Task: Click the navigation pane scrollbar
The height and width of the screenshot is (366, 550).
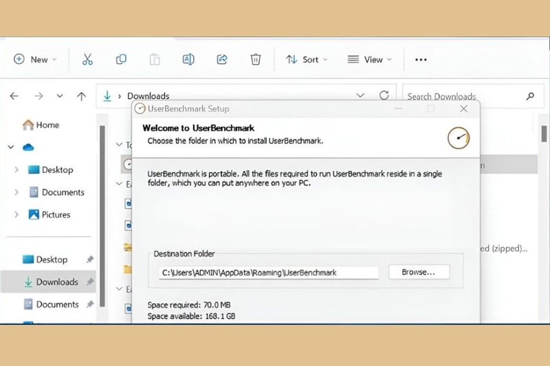Action: [102, 216]
